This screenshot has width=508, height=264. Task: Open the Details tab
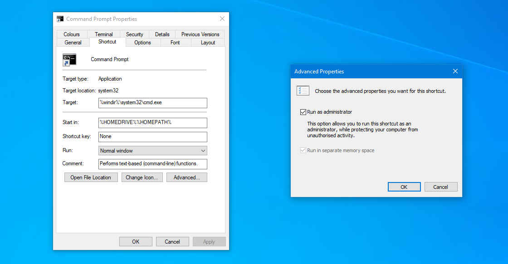(x=162, y=34)
